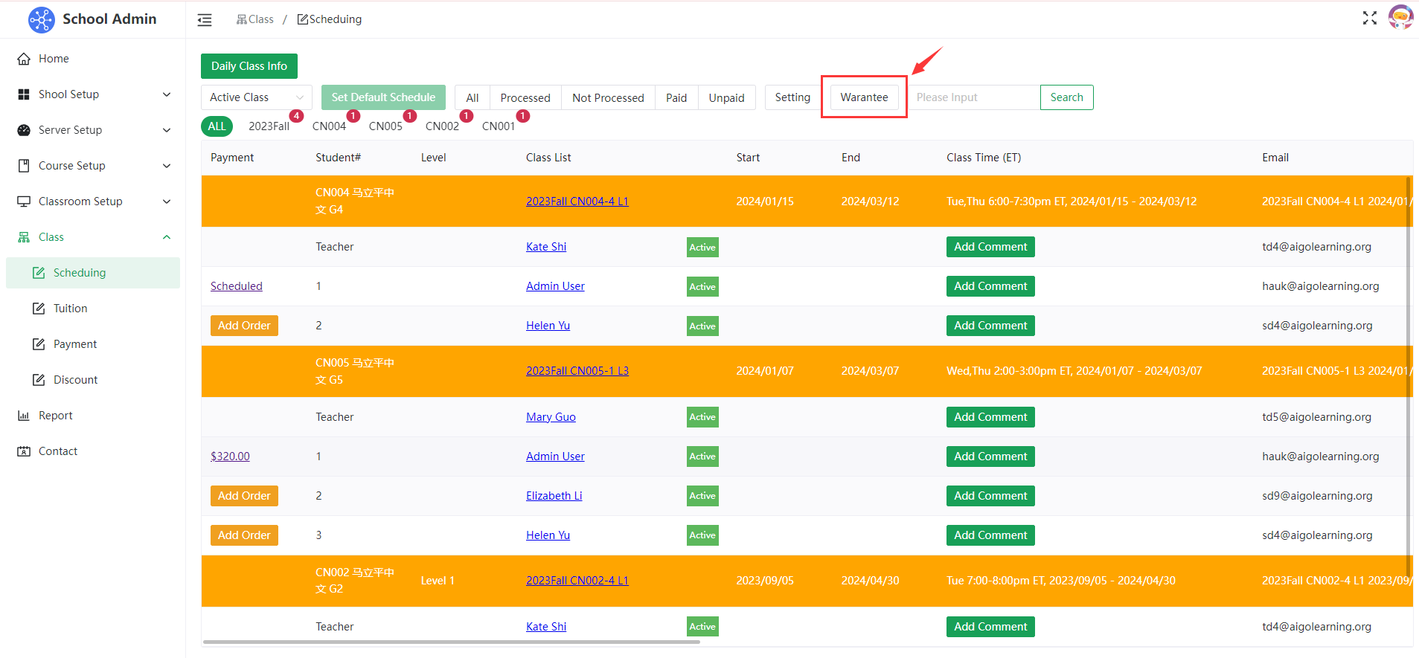Click the Please Input search field

click(973, 97)
